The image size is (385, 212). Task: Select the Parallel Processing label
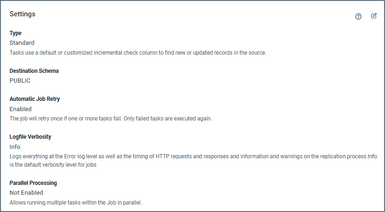33,183
